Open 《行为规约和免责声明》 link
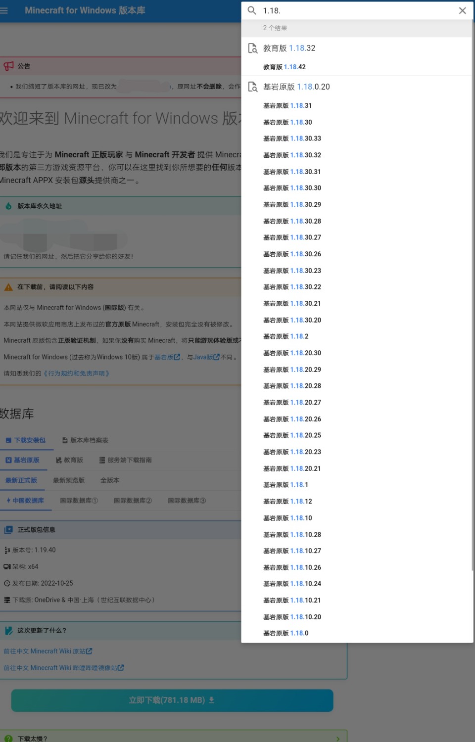Screen dimensions: 475x742 (x=76, y=373)
